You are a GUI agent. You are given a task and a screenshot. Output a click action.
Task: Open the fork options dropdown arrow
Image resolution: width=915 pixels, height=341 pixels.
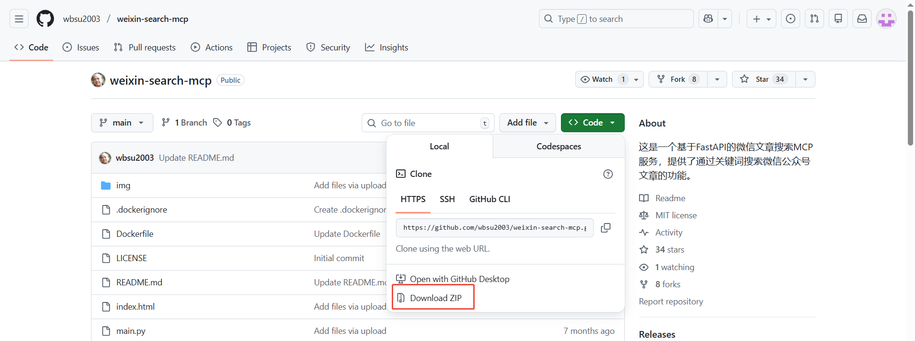(717, 79)
